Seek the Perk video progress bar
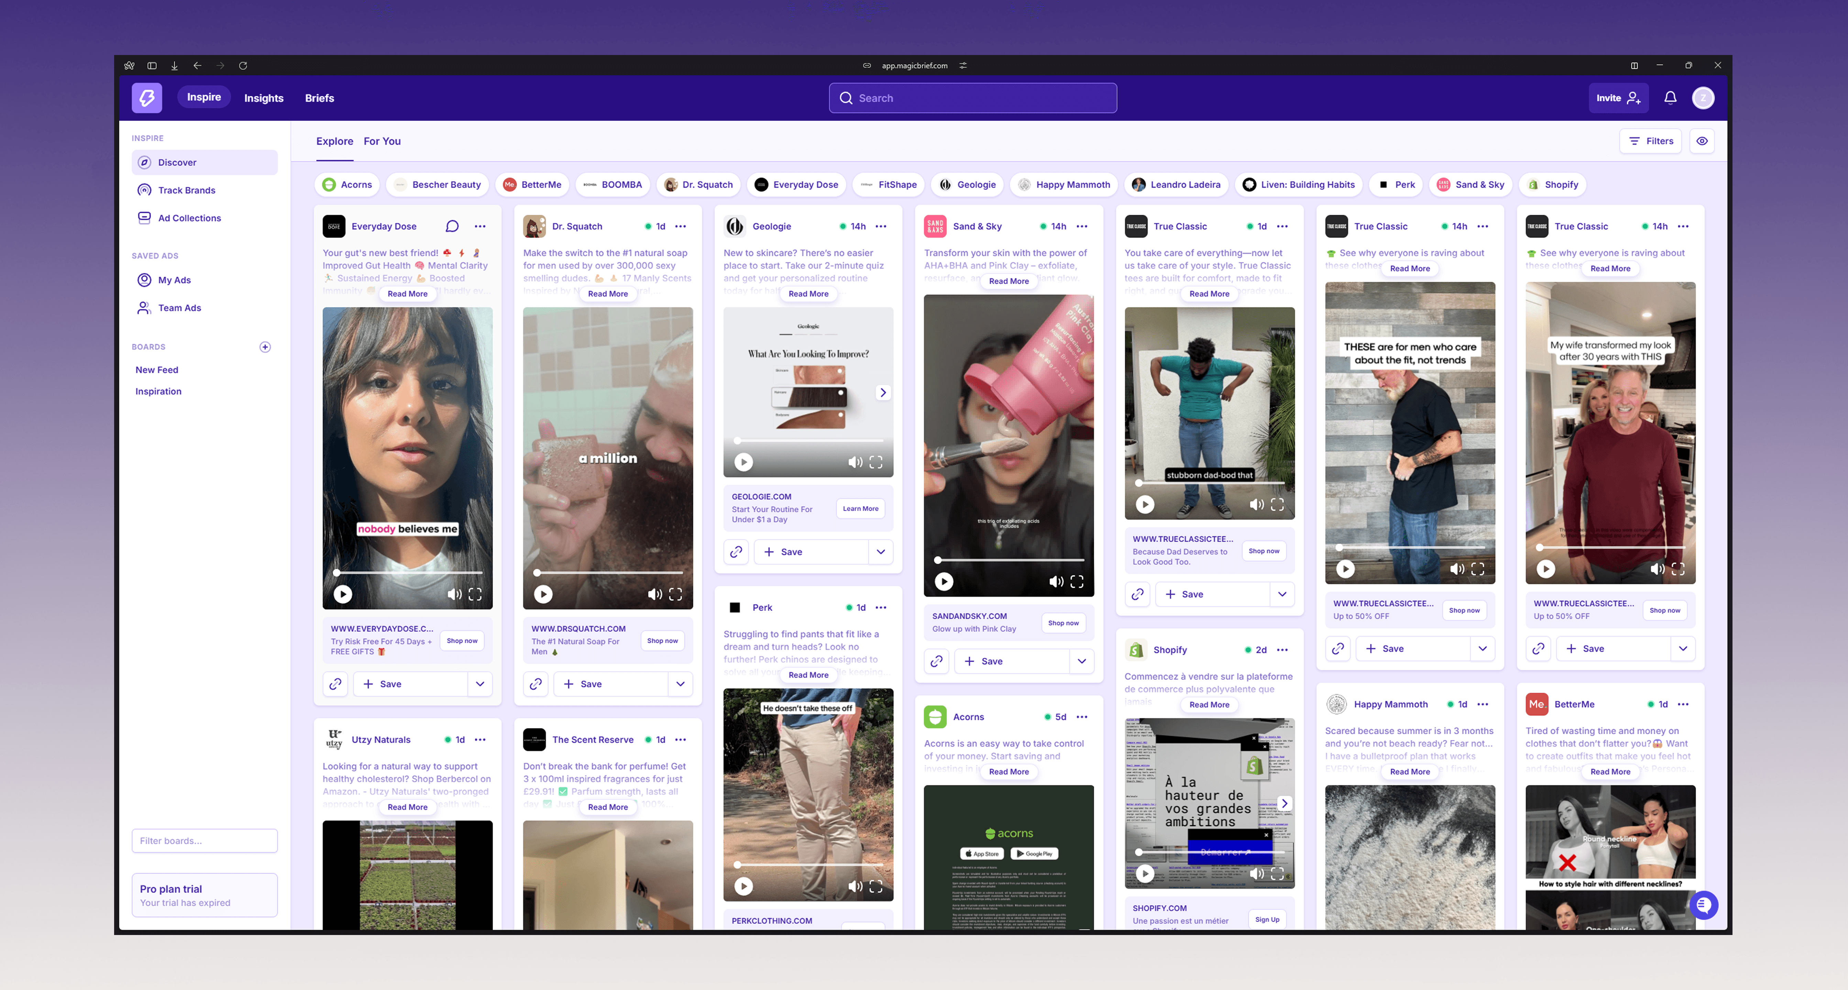This screenshot has height=990, width=1848. (x=808, y=865)
